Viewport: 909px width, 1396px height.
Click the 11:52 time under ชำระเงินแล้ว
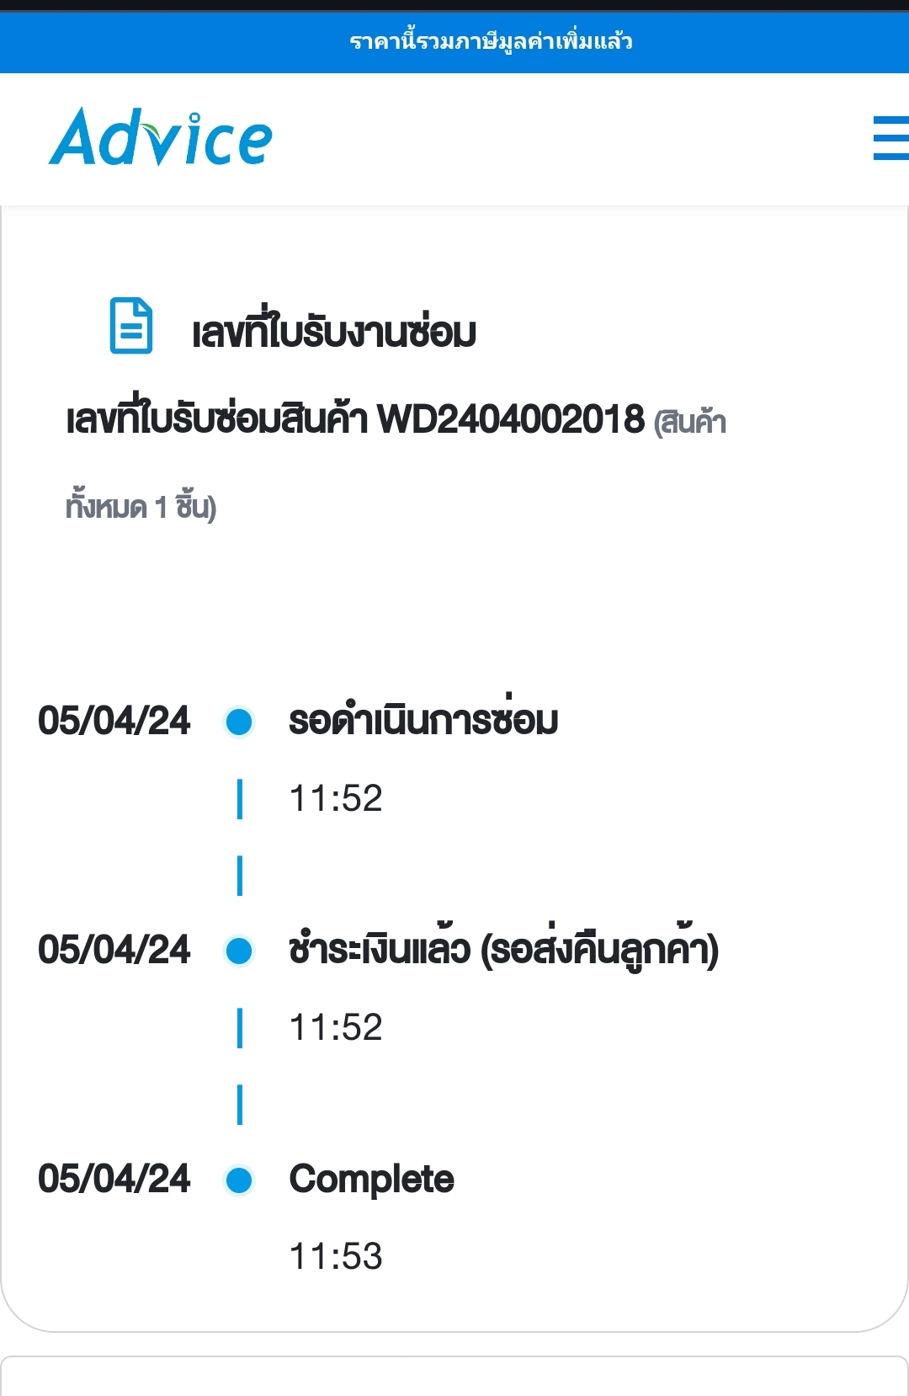click(336, 1027)
